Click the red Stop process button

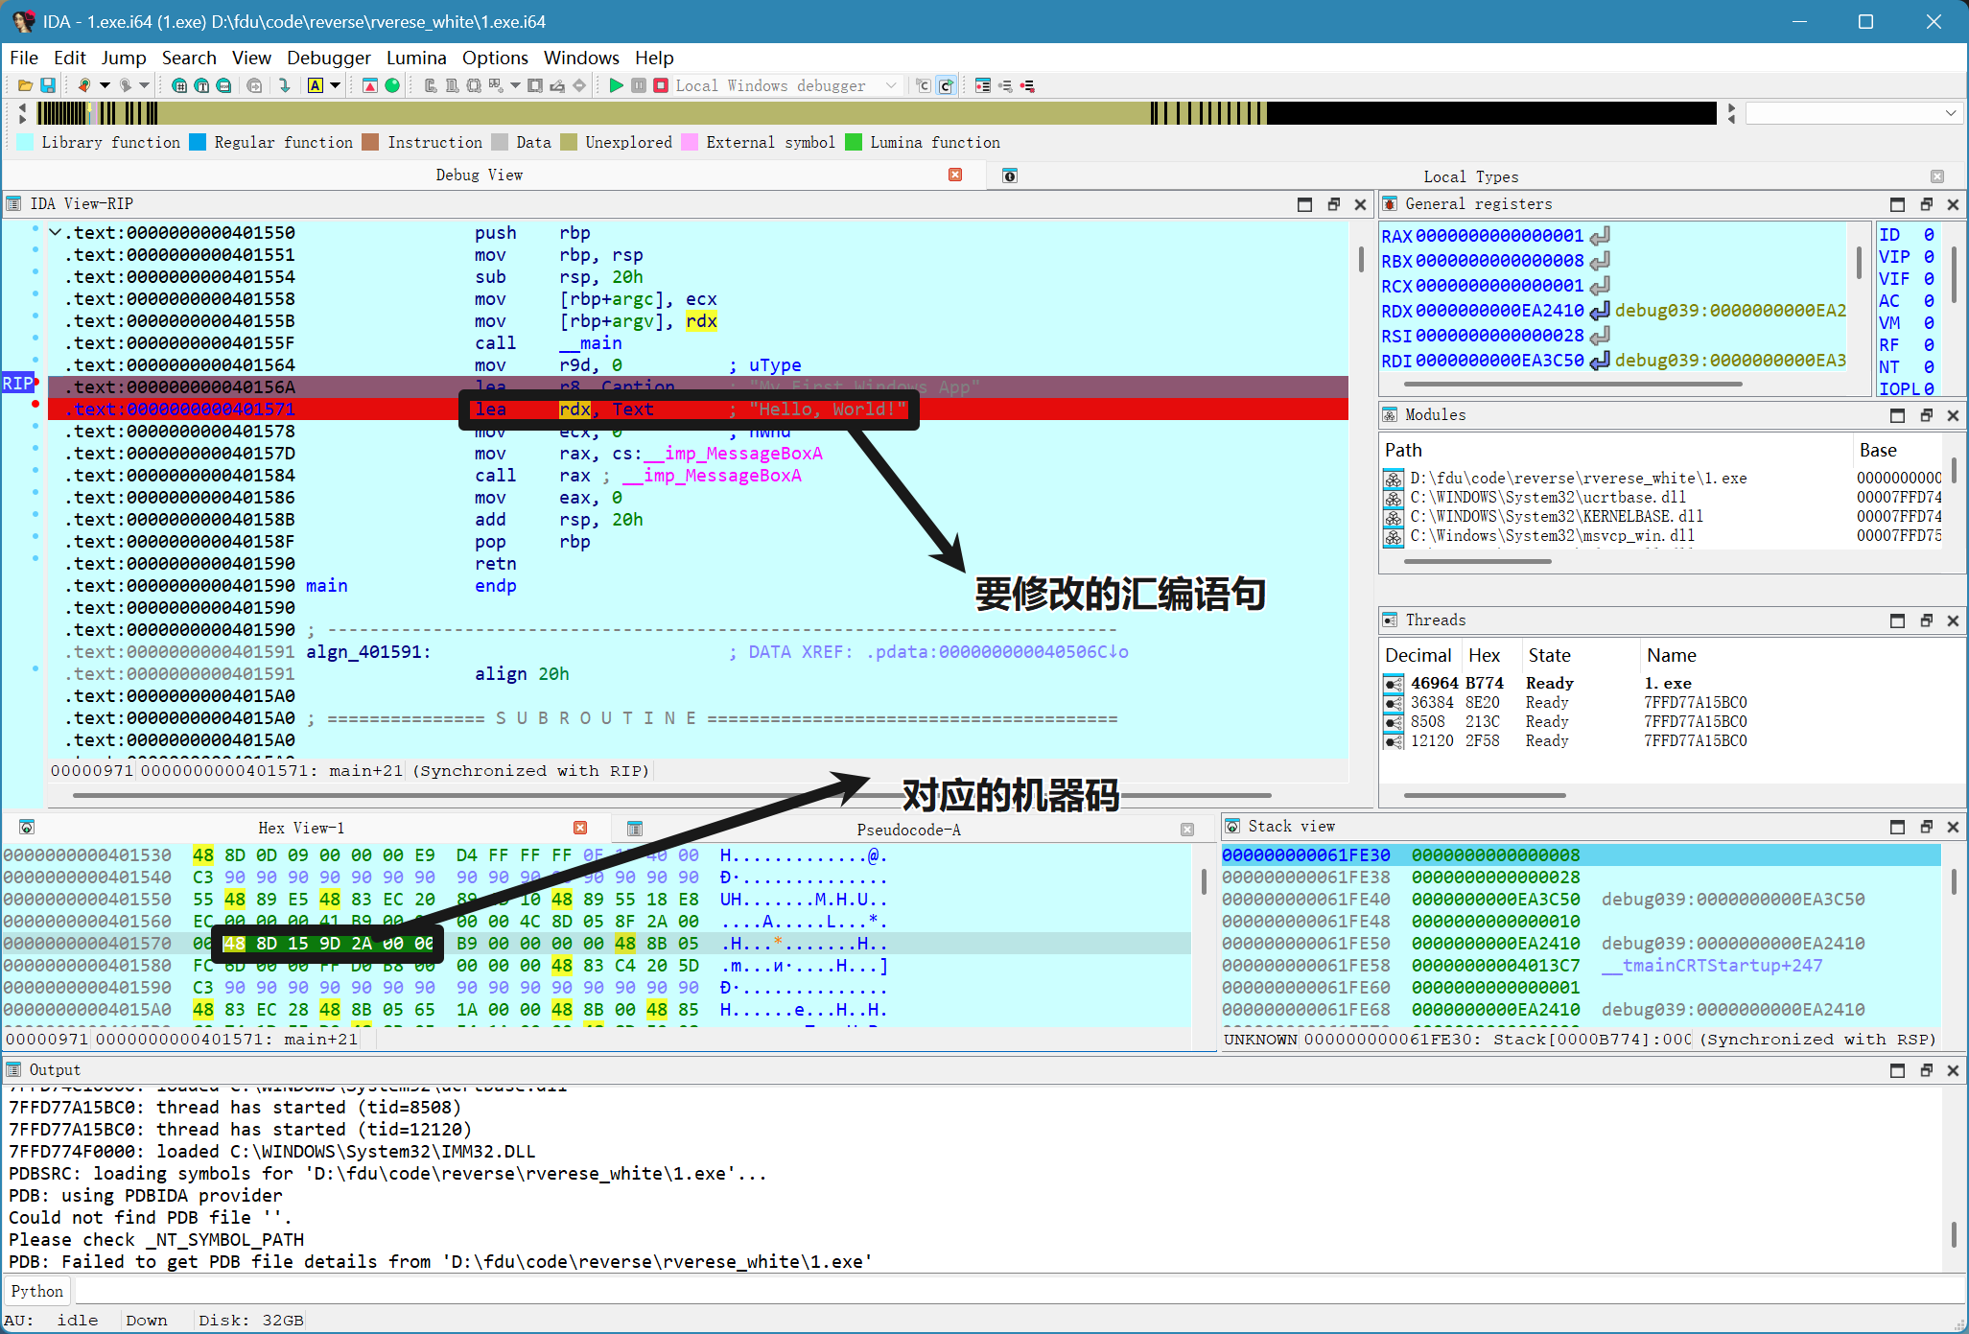tap(661, 85)
